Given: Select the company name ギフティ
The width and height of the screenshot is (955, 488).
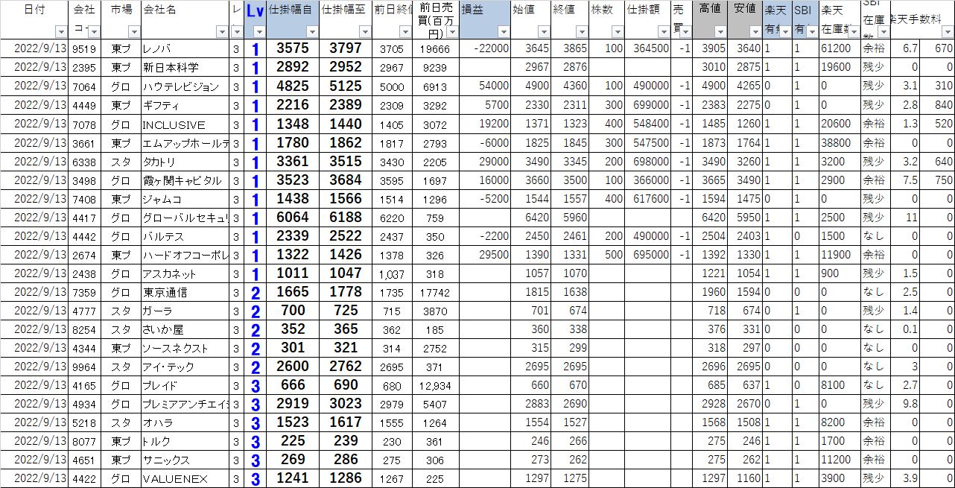Looking at the screenshot, I should [162, 105].
